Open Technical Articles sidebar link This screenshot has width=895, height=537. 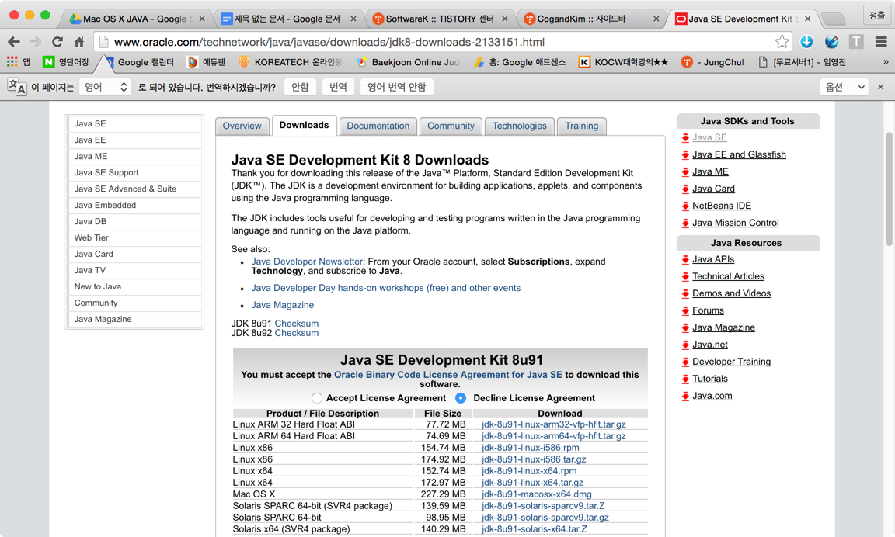point(728,276)
